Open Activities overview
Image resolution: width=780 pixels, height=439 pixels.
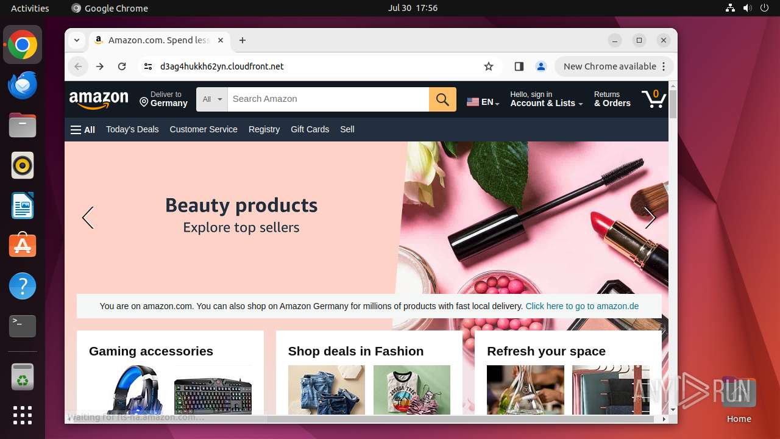click(x=30, y=8)
